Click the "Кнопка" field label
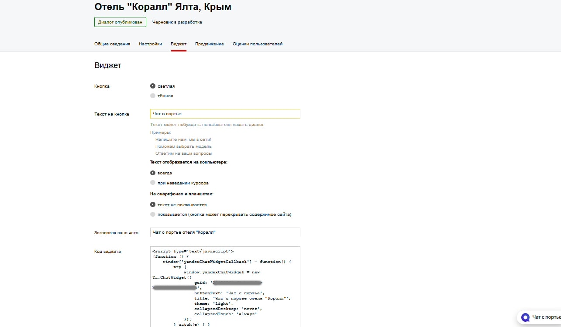This screenshot has width=561, height=327. [x=102, y=86]
